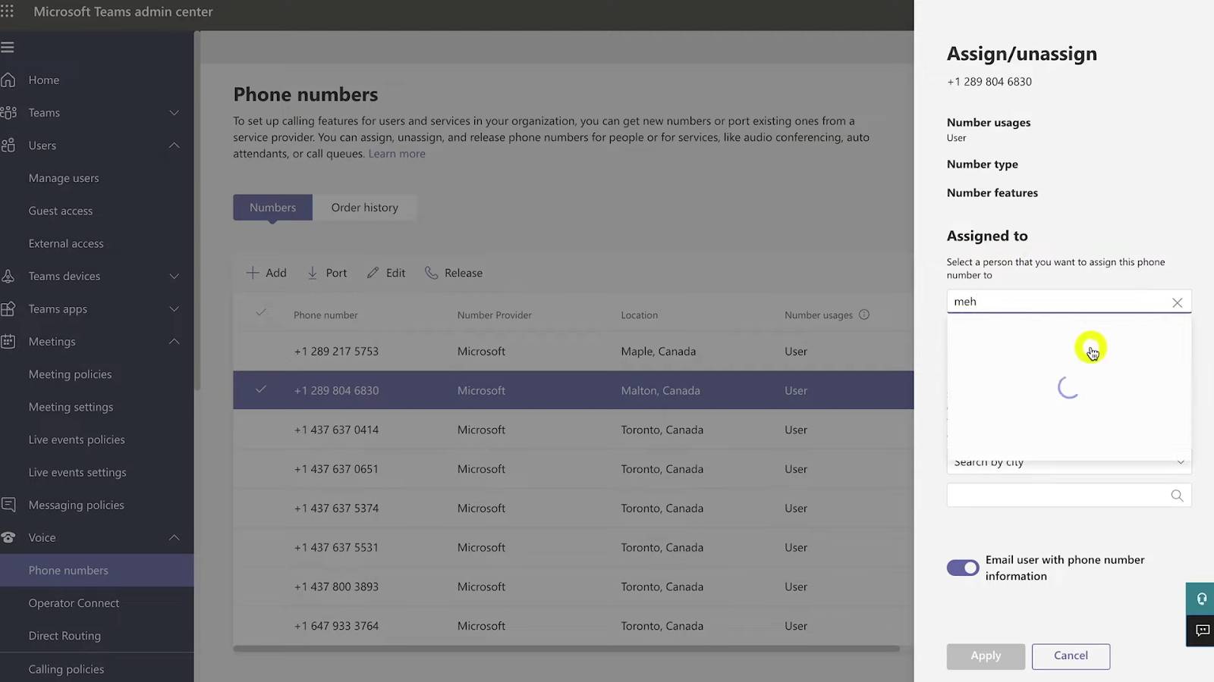Click the empty search field below city dropdown
1214x682 pixels.
click(x=1069, y=496)
